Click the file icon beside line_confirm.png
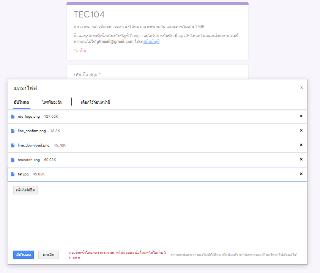The height and width of the screenshot is (273, 320). [x=13, y=131]
